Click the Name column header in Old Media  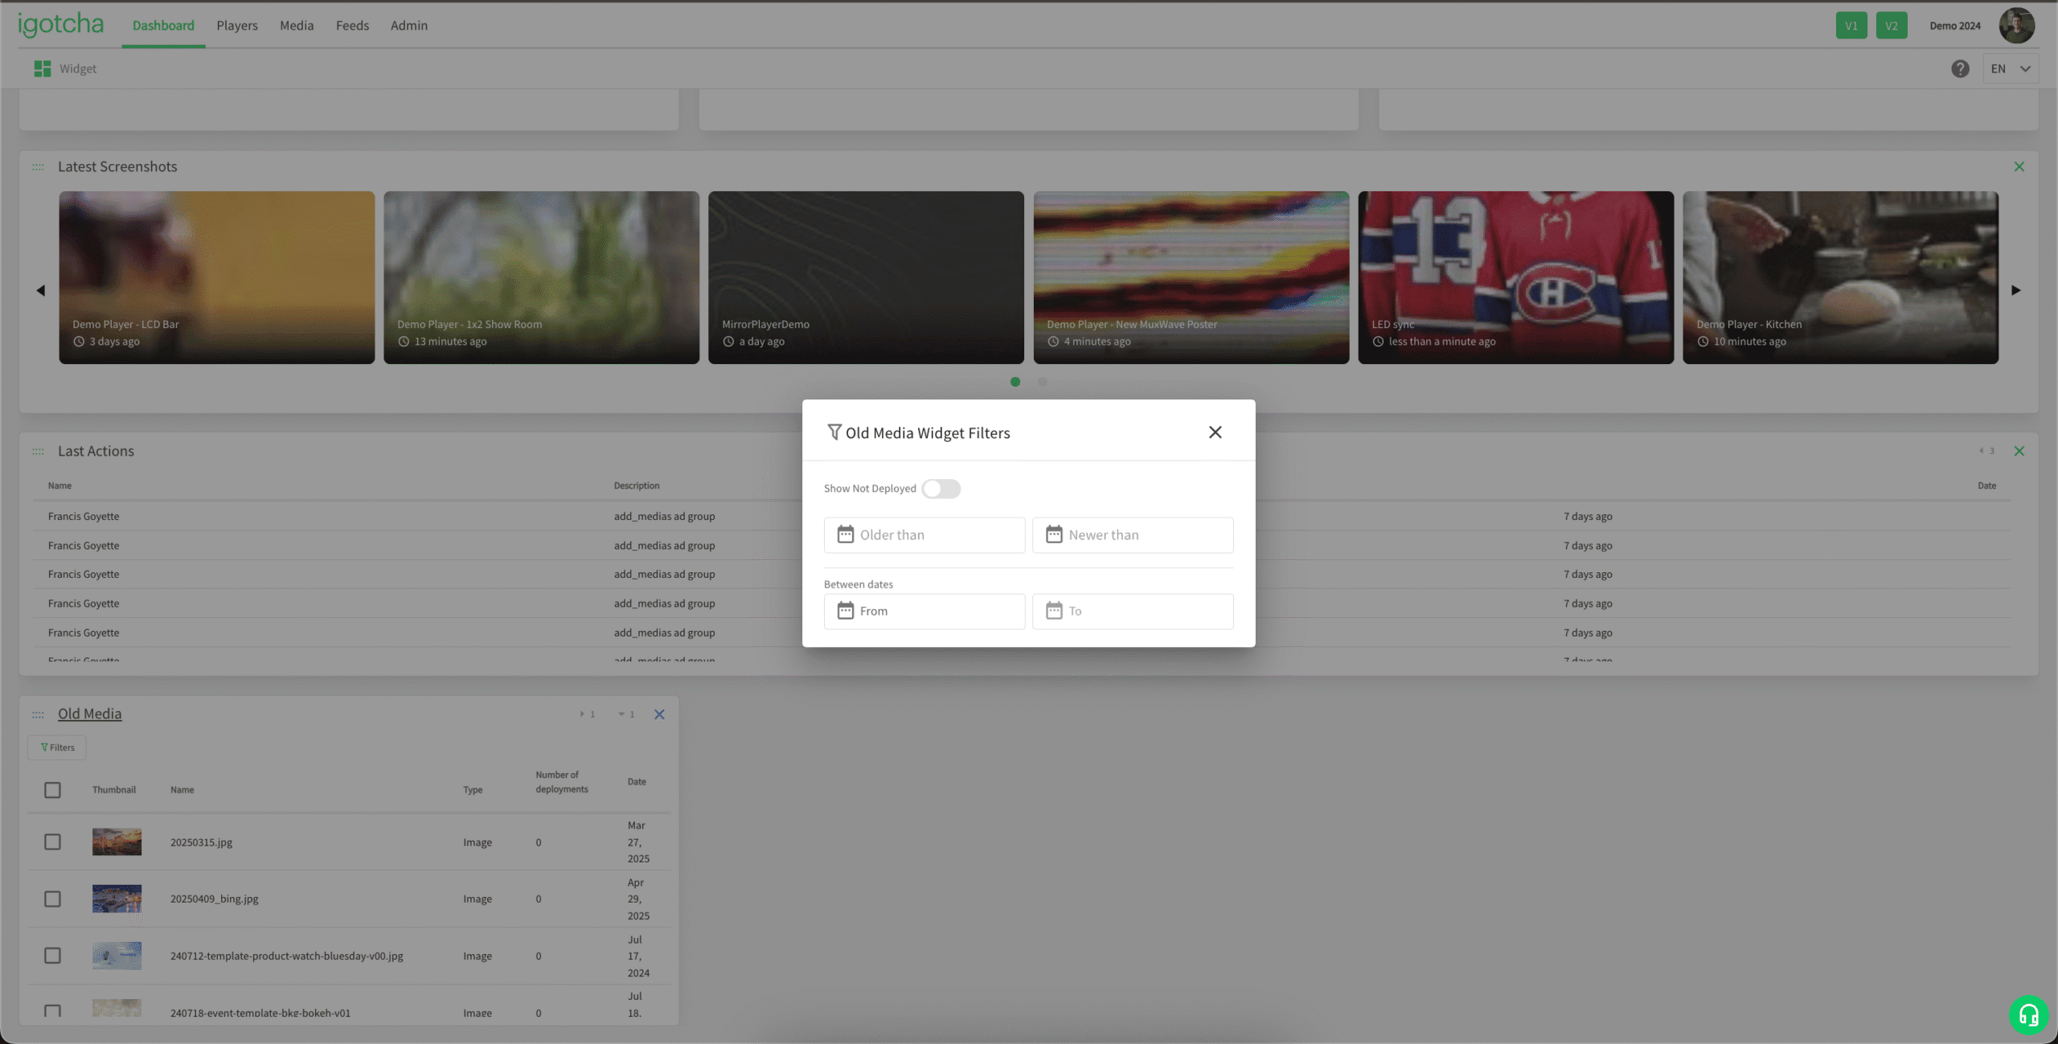(182, 790)
